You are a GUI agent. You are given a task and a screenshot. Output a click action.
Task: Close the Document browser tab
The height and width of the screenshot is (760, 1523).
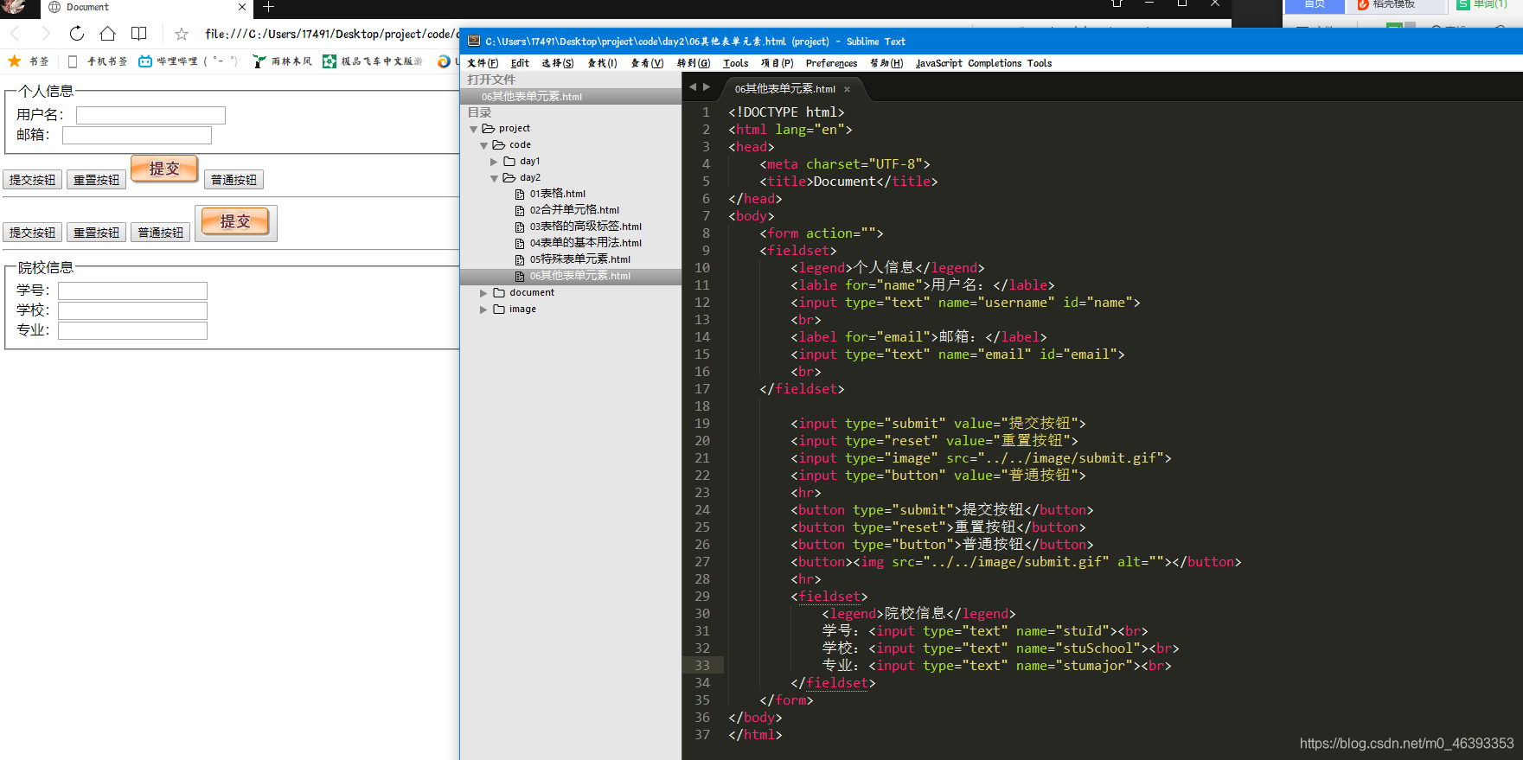point(242,7)
